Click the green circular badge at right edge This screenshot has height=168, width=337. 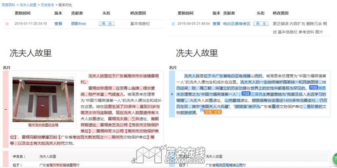[x=335, y=159]
